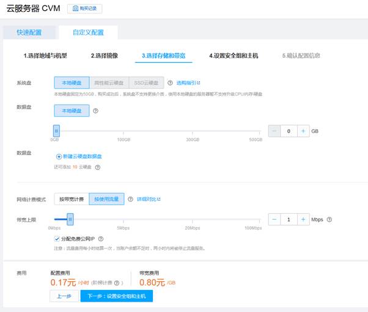Screen dimensions: 368x312
Task: Select 按使用流量 billing mode
Action: click(106, 199)
